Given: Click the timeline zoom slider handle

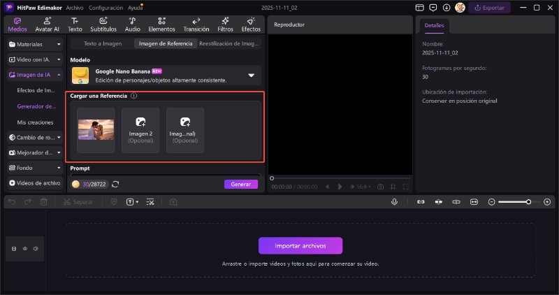Looking at the screenshot, I should (x=528, y=202).
